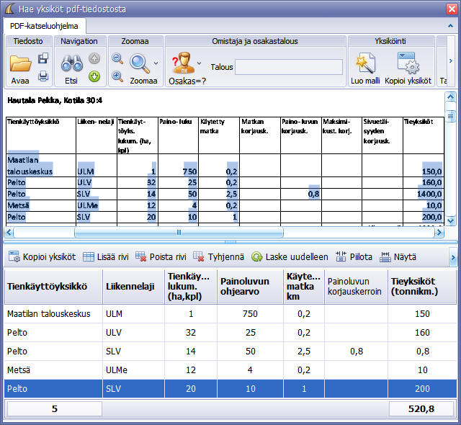Click the Avaa open folder icon
This screenshot has height=425, width=461.
pos(20,63)
